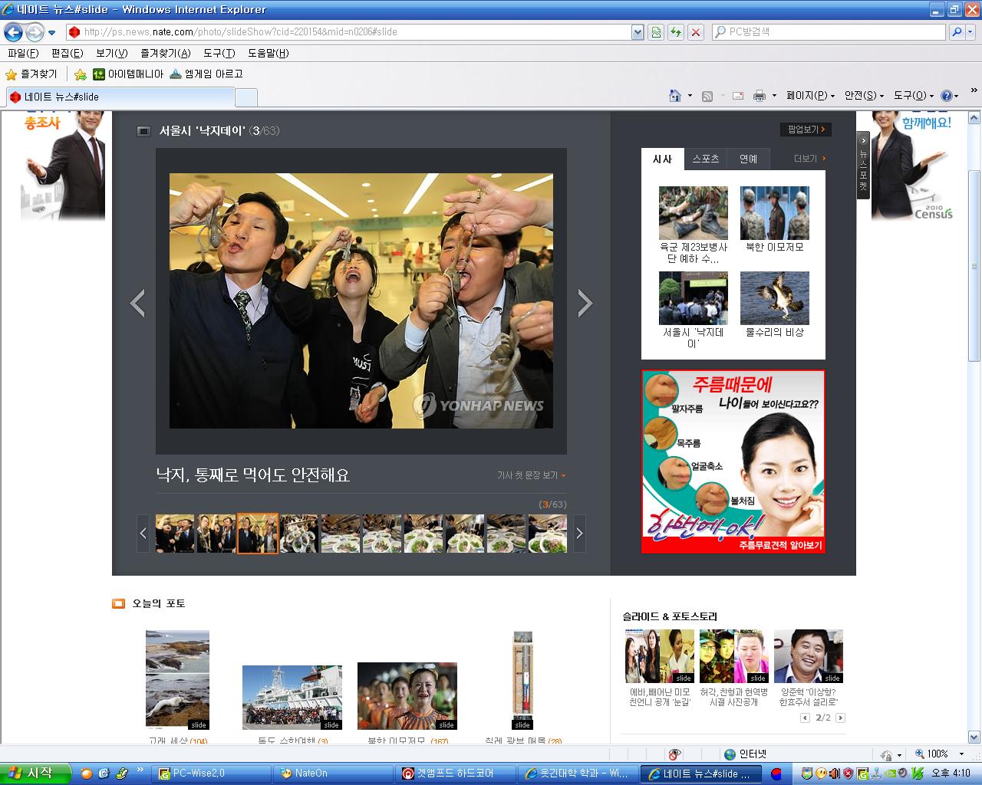This screenshot has height=785, width=982.
Task: Open the 아이템매니아 favorites link
Action: point(128,74)
